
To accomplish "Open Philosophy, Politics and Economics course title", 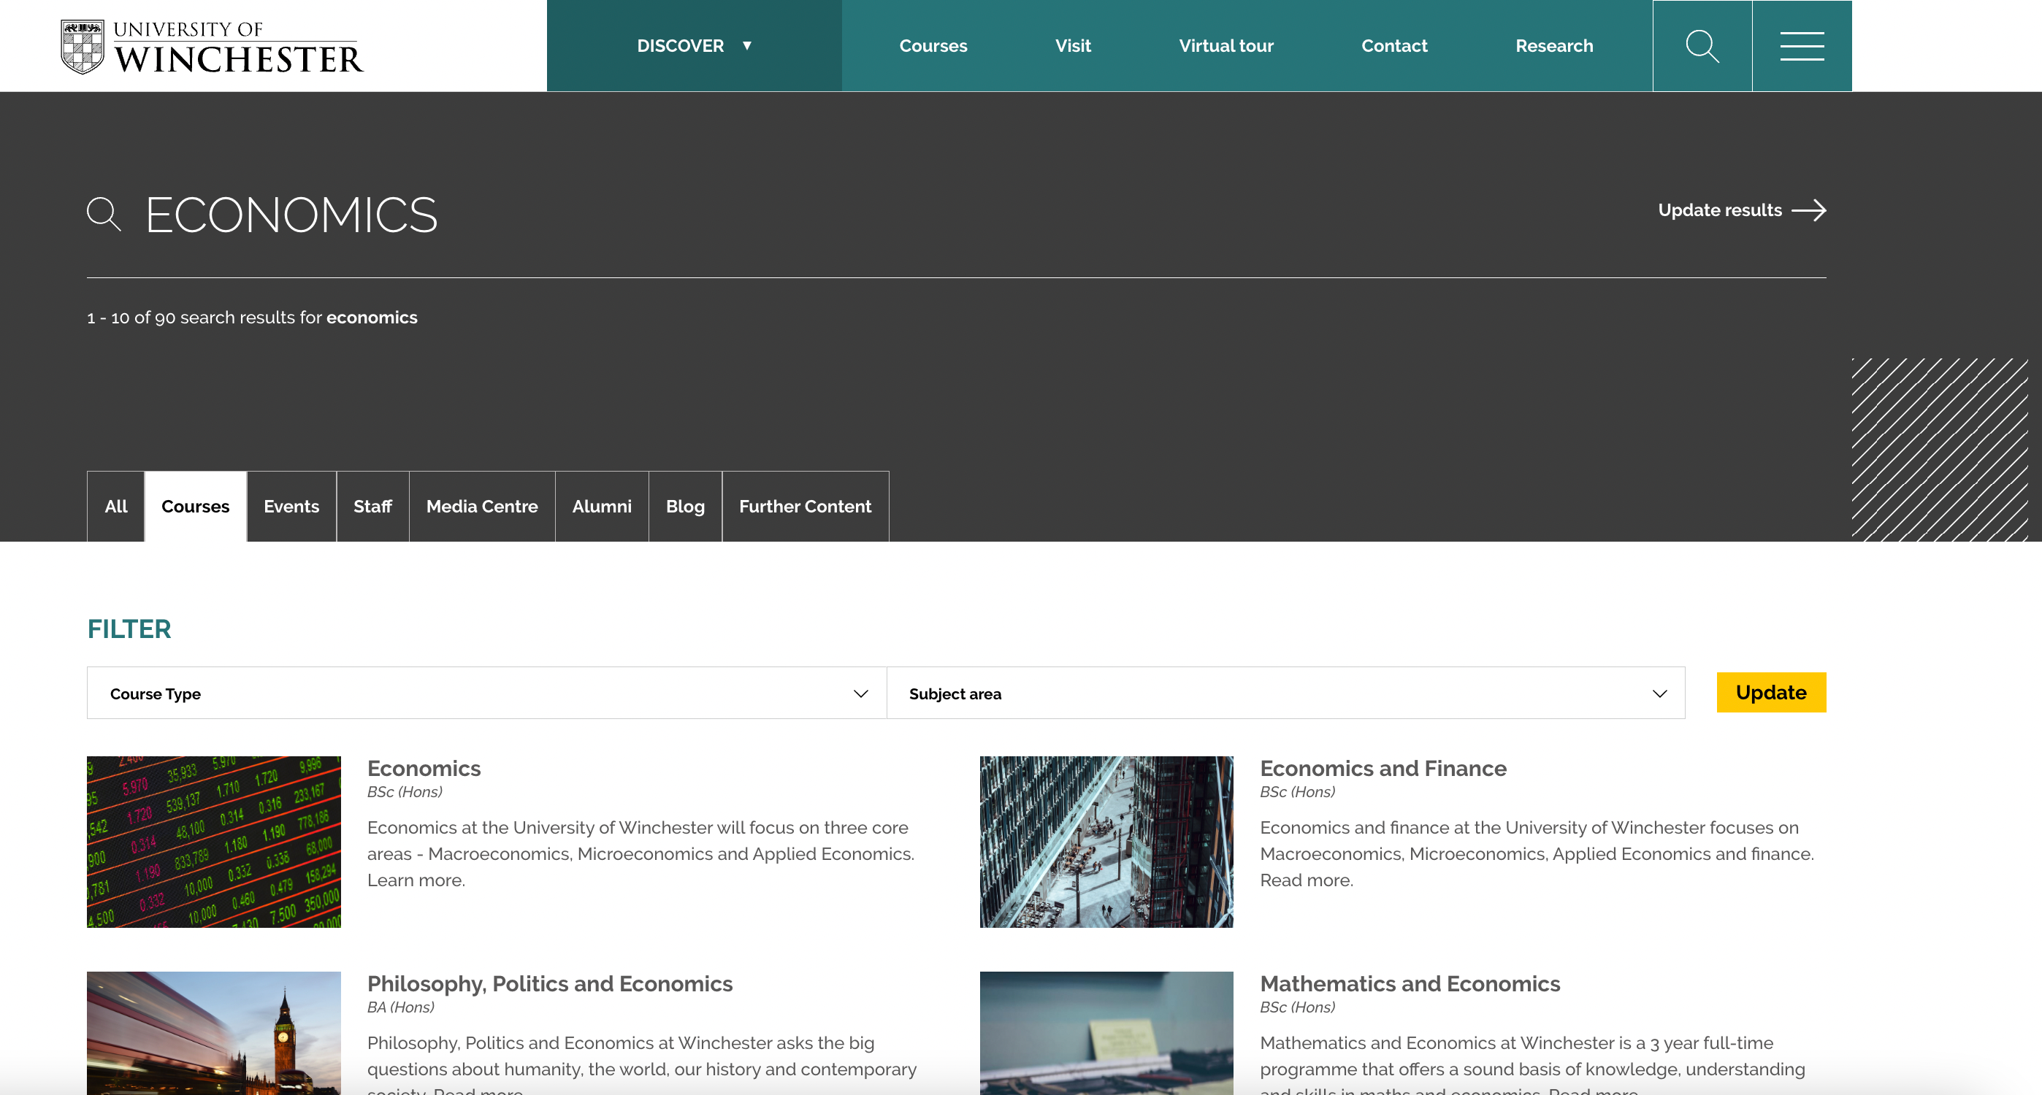I will click(x=549, y=983).
